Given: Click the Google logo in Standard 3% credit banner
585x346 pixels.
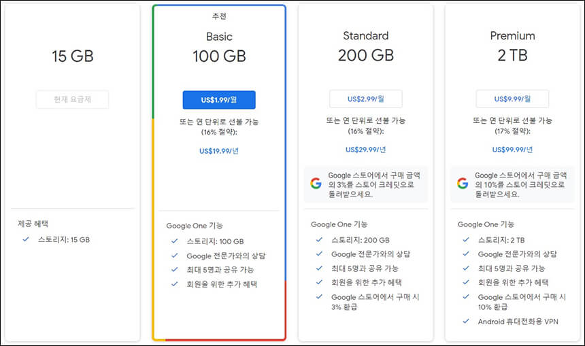Looking at the screenshot, I should tap(316, 183).
